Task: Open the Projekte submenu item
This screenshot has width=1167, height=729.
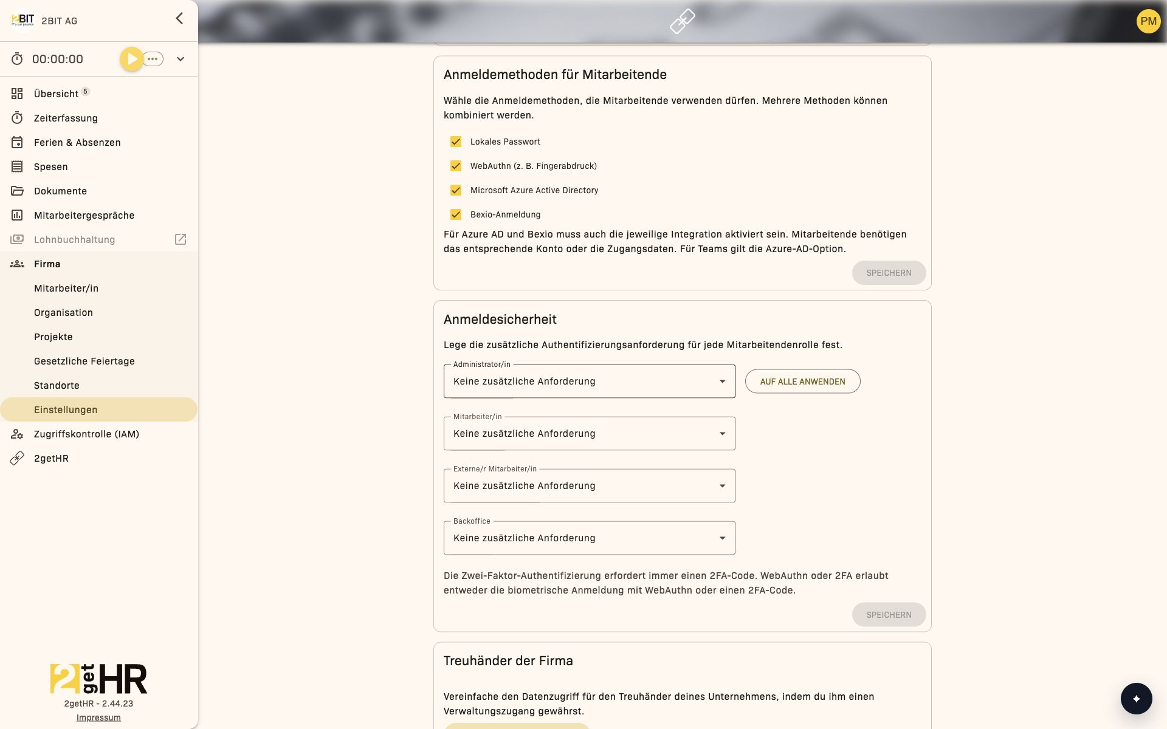Action: point(98,337)
